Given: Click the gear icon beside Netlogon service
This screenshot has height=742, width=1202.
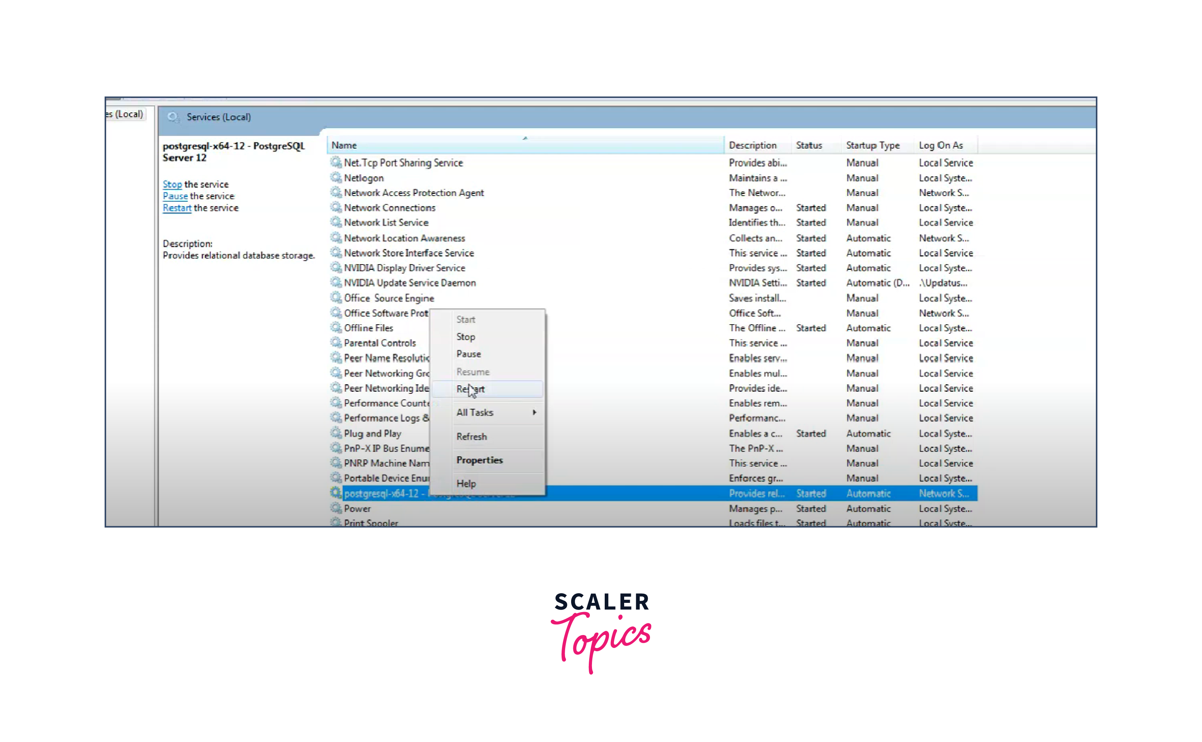Looking at the screenshot, I should [336, 177].
